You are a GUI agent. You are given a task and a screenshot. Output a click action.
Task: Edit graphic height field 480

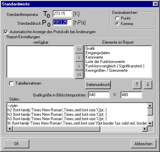click(131, 95)
